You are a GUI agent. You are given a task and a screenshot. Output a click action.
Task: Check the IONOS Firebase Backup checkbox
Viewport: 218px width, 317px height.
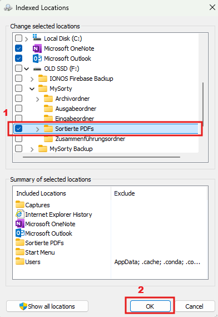(x=18, y=79)
